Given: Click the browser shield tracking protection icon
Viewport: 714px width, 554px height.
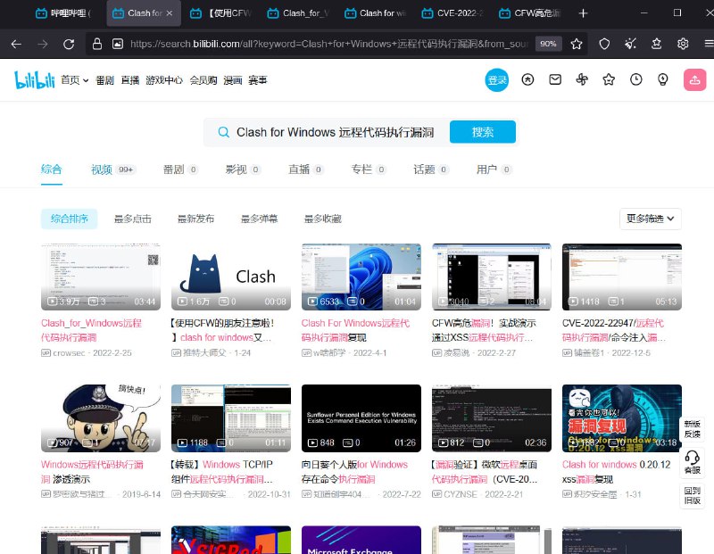Looking at the screenshot, I should 605,43.
